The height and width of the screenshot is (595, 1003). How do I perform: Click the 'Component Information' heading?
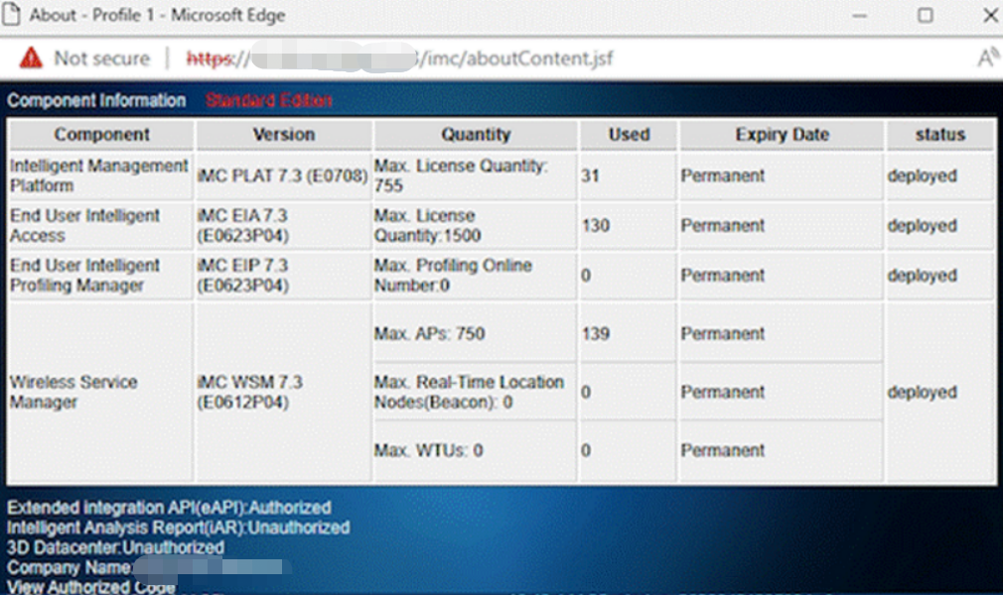point(96,100)
